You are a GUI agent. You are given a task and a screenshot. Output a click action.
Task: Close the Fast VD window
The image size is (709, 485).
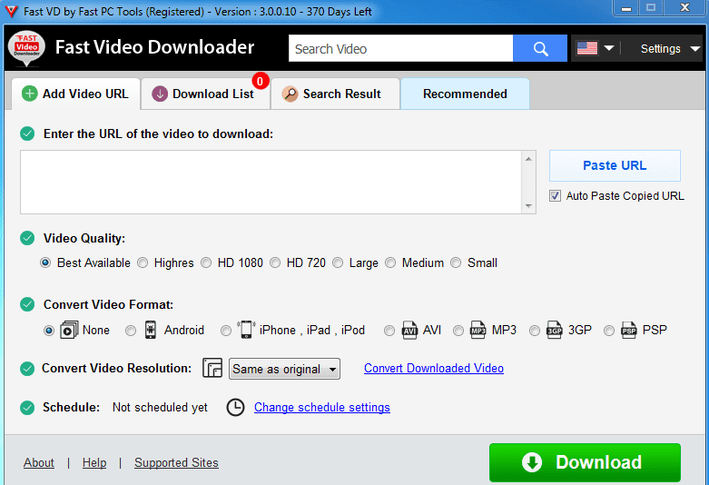click(684, 7)
